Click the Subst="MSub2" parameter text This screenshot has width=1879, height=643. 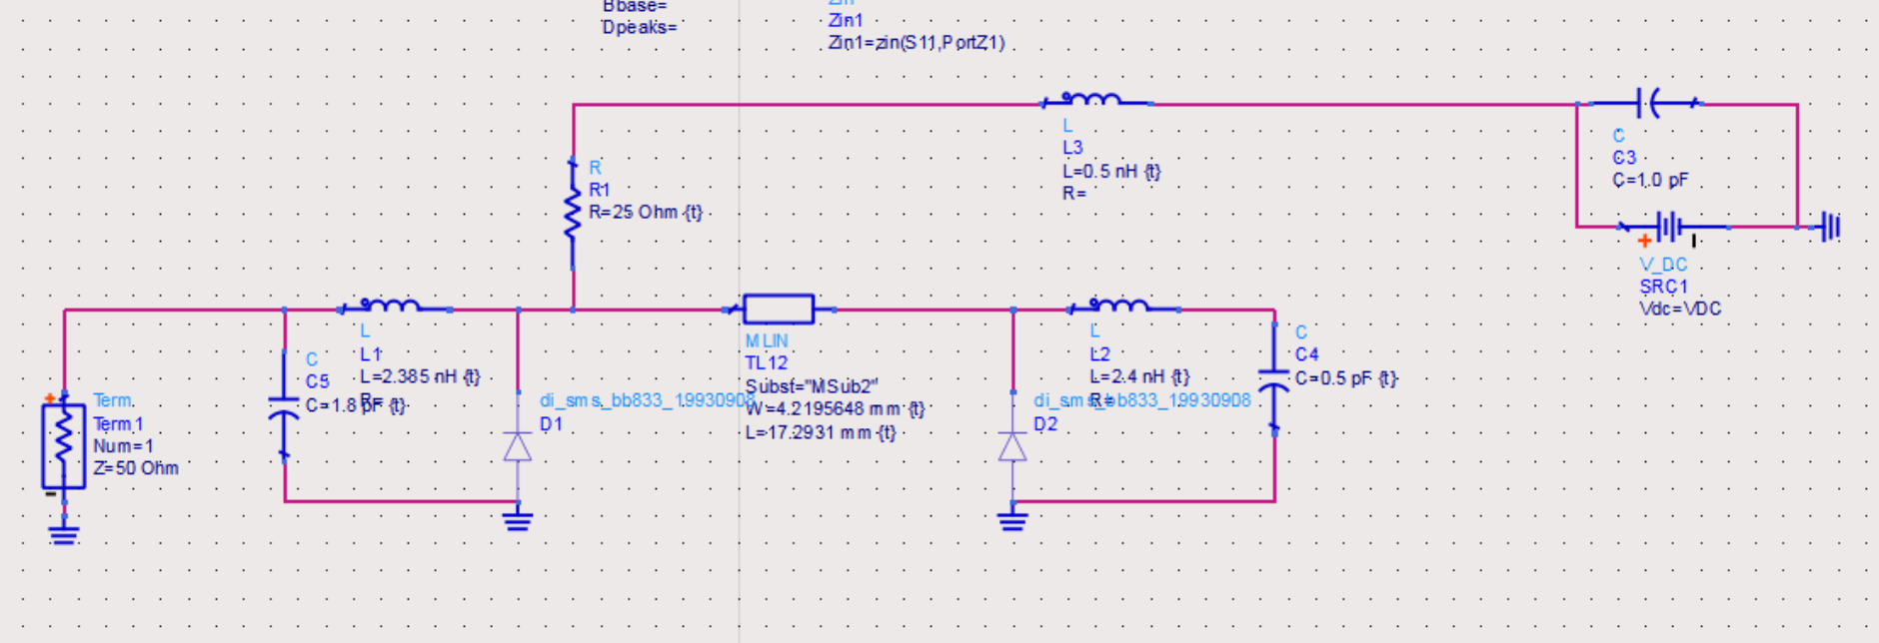(x=812, y=386)
